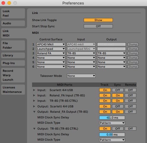Open Control Surface 4 None dropdown
This screenshot has height=143, width=147.
click(51, 58)
